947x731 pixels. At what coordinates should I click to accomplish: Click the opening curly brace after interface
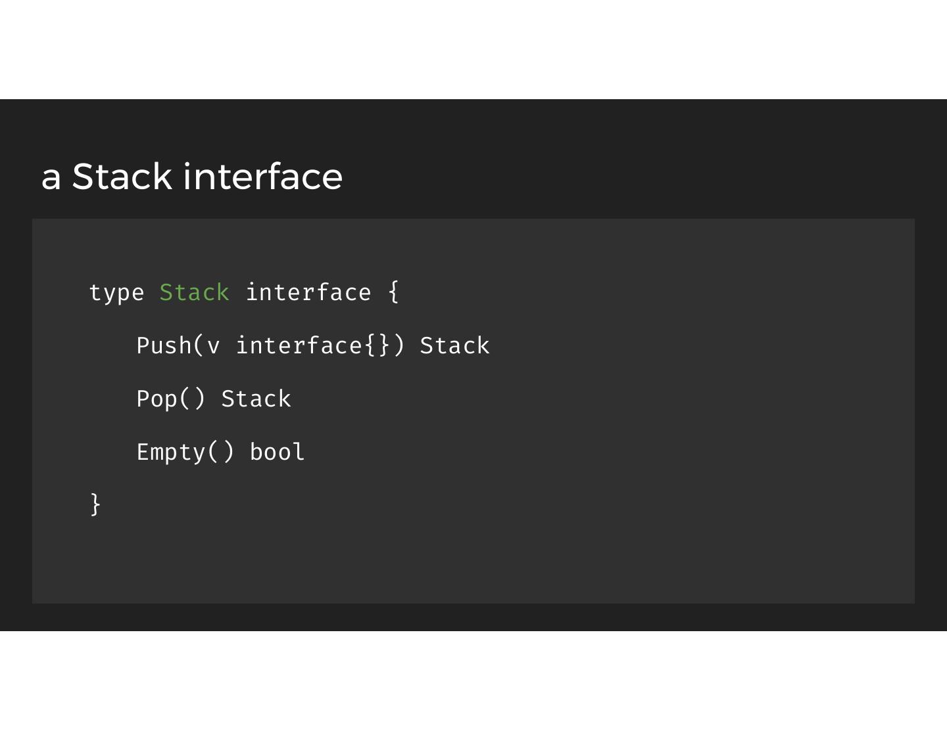393,292
